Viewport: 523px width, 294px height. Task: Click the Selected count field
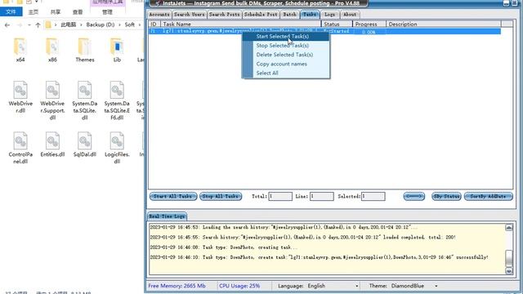(373, 196)
